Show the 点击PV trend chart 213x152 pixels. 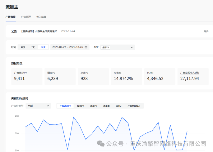[x=94, y=106]
